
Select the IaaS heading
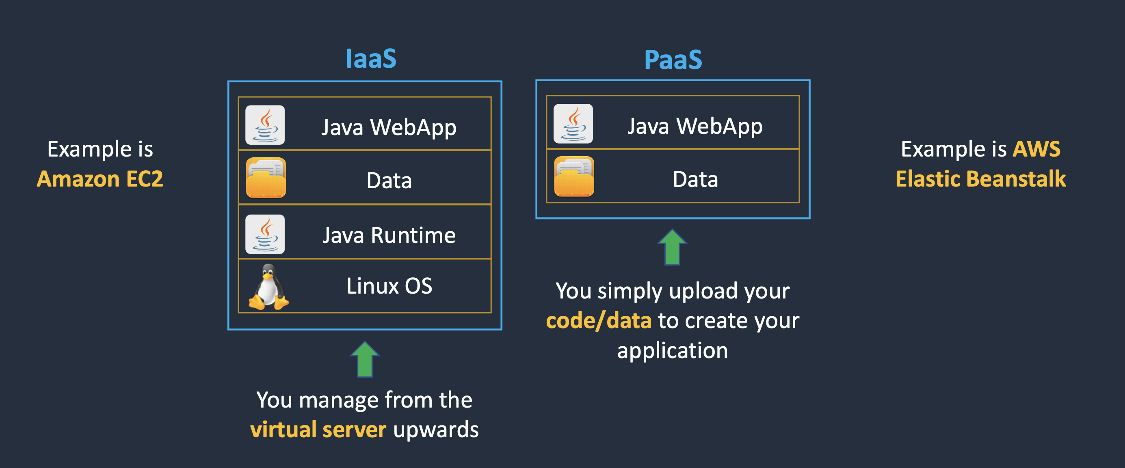(371, 59)
